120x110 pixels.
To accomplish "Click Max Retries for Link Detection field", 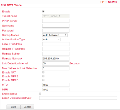I will 56,68.
